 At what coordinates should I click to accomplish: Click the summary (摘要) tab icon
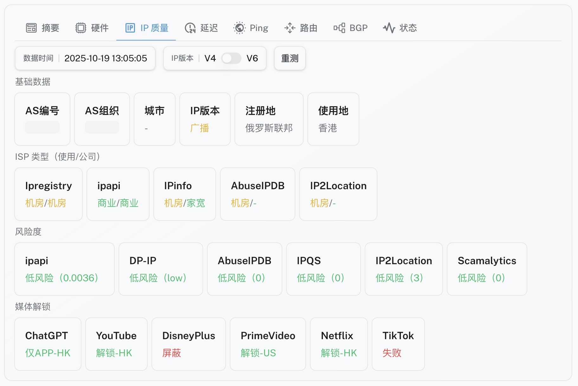tap(31, 28)
